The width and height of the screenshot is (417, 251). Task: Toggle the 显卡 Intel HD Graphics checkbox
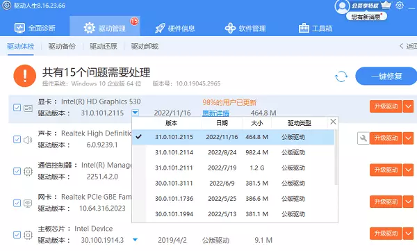coord(17,108)
